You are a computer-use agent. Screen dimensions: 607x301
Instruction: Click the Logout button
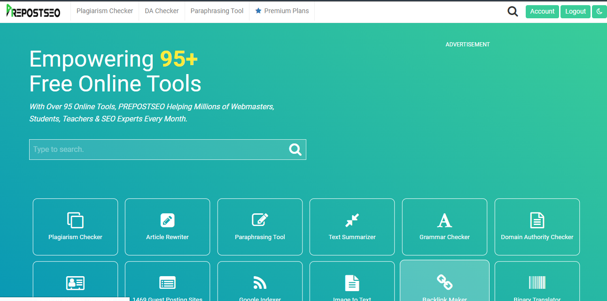pyautogui.click(x=576, y=11)
